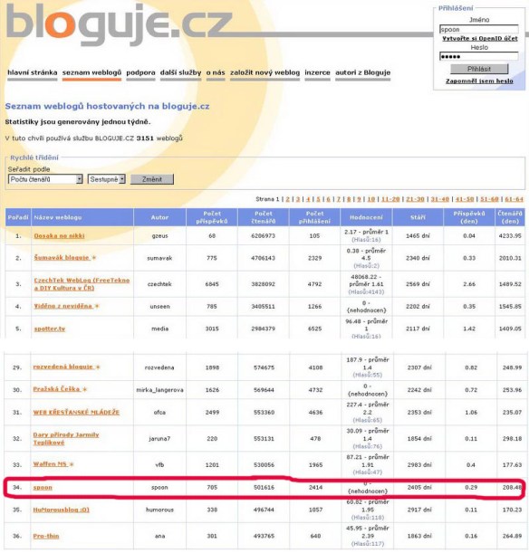Click Vytvořte si OpenID účet link
This screenshot has height=553, width=529.
(x=480, y=38)
